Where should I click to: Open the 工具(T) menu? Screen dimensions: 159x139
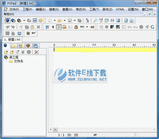[x=94, y=9]
